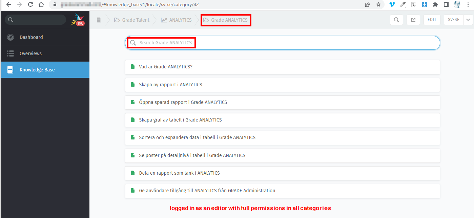Open article Skapa ny rapport i ANALYTICS
This screenshot has width=474, height=218.
point(283,85)
